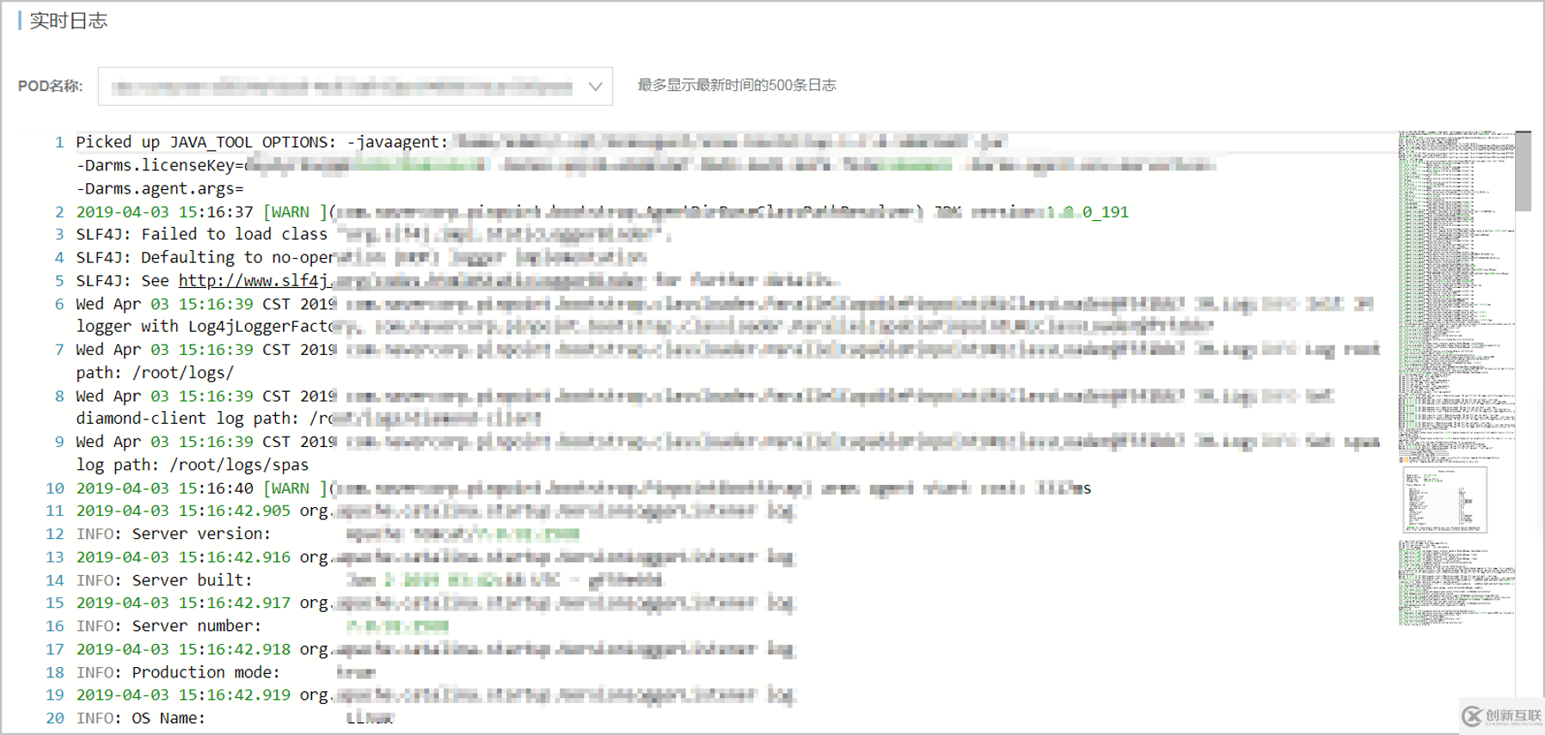The width and height of the screenshot is (1545, 735).
Task: Select 'SLF4J: Defaulting to no-oper' line
Action: 361,257
